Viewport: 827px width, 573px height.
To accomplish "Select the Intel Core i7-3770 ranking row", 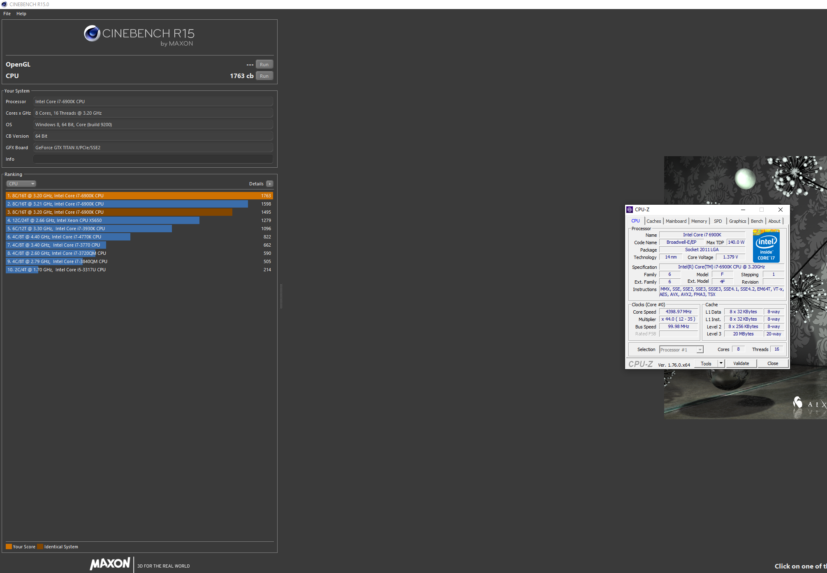I will (x=139, y=245).
